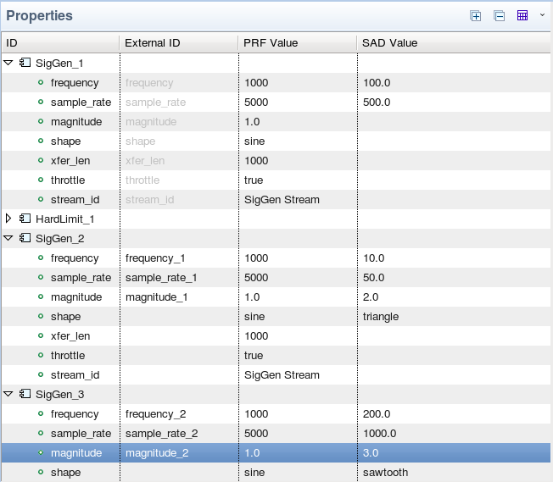The height and width of the screenshot is (482, 553).
Task: Collapse the SigGen_2 tree node
Action: pos(8,238)
